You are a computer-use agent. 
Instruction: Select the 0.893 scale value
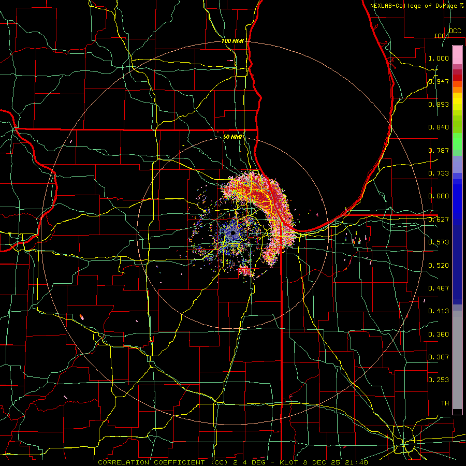[x=439, y=104]
